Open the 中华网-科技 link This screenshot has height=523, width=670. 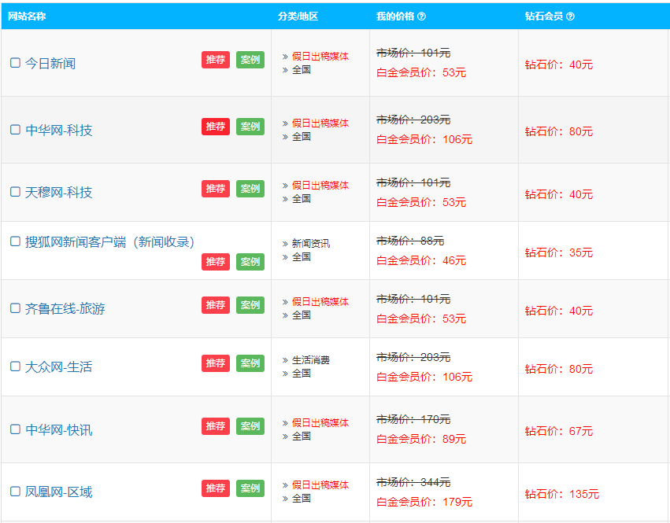tap(58, 131)
